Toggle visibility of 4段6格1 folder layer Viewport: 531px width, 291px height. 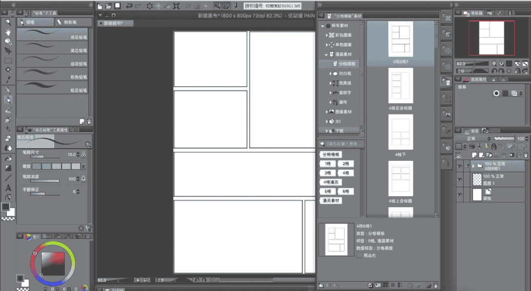coord(459,166)
